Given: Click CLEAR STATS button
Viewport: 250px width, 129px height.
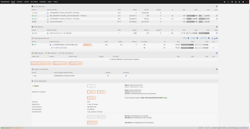Looking at the screenshot, I should pos(92,122).
